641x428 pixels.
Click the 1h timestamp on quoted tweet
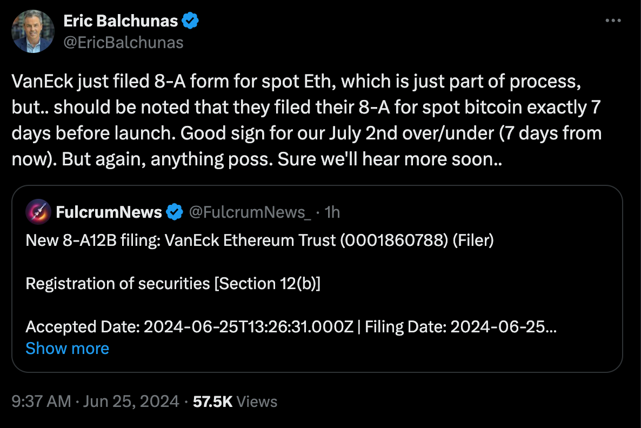[332, 212]
